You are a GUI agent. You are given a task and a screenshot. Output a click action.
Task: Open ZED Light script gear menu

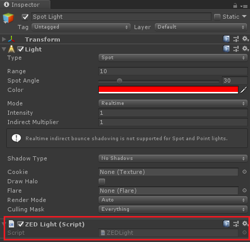(x=245, y=224)
